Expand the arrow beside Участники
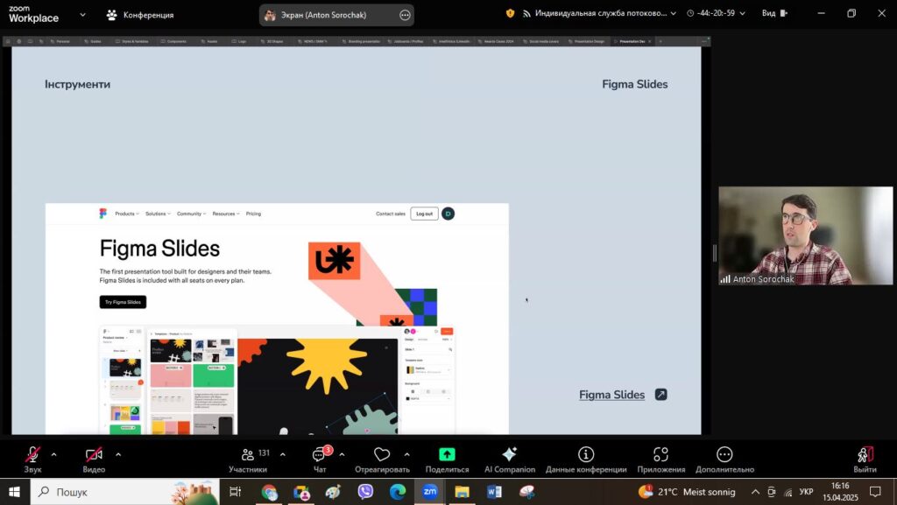This screenshot has height=505, width=897. [283, 455]
